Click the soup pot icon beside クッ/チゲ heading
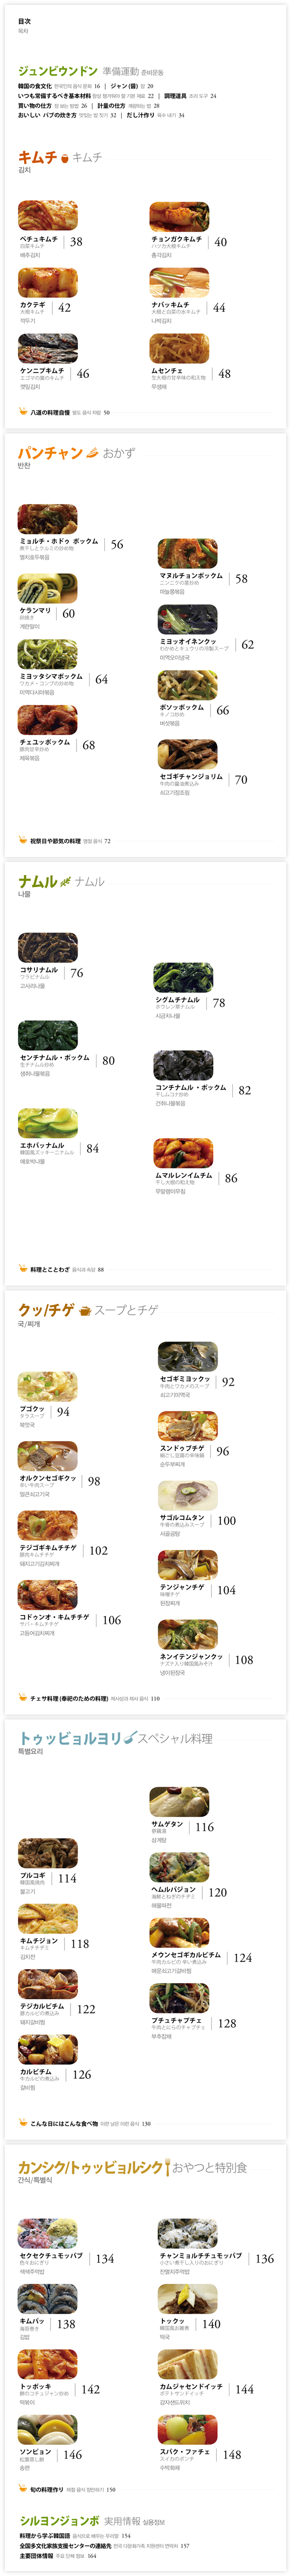 click(x=85, y=1310)
